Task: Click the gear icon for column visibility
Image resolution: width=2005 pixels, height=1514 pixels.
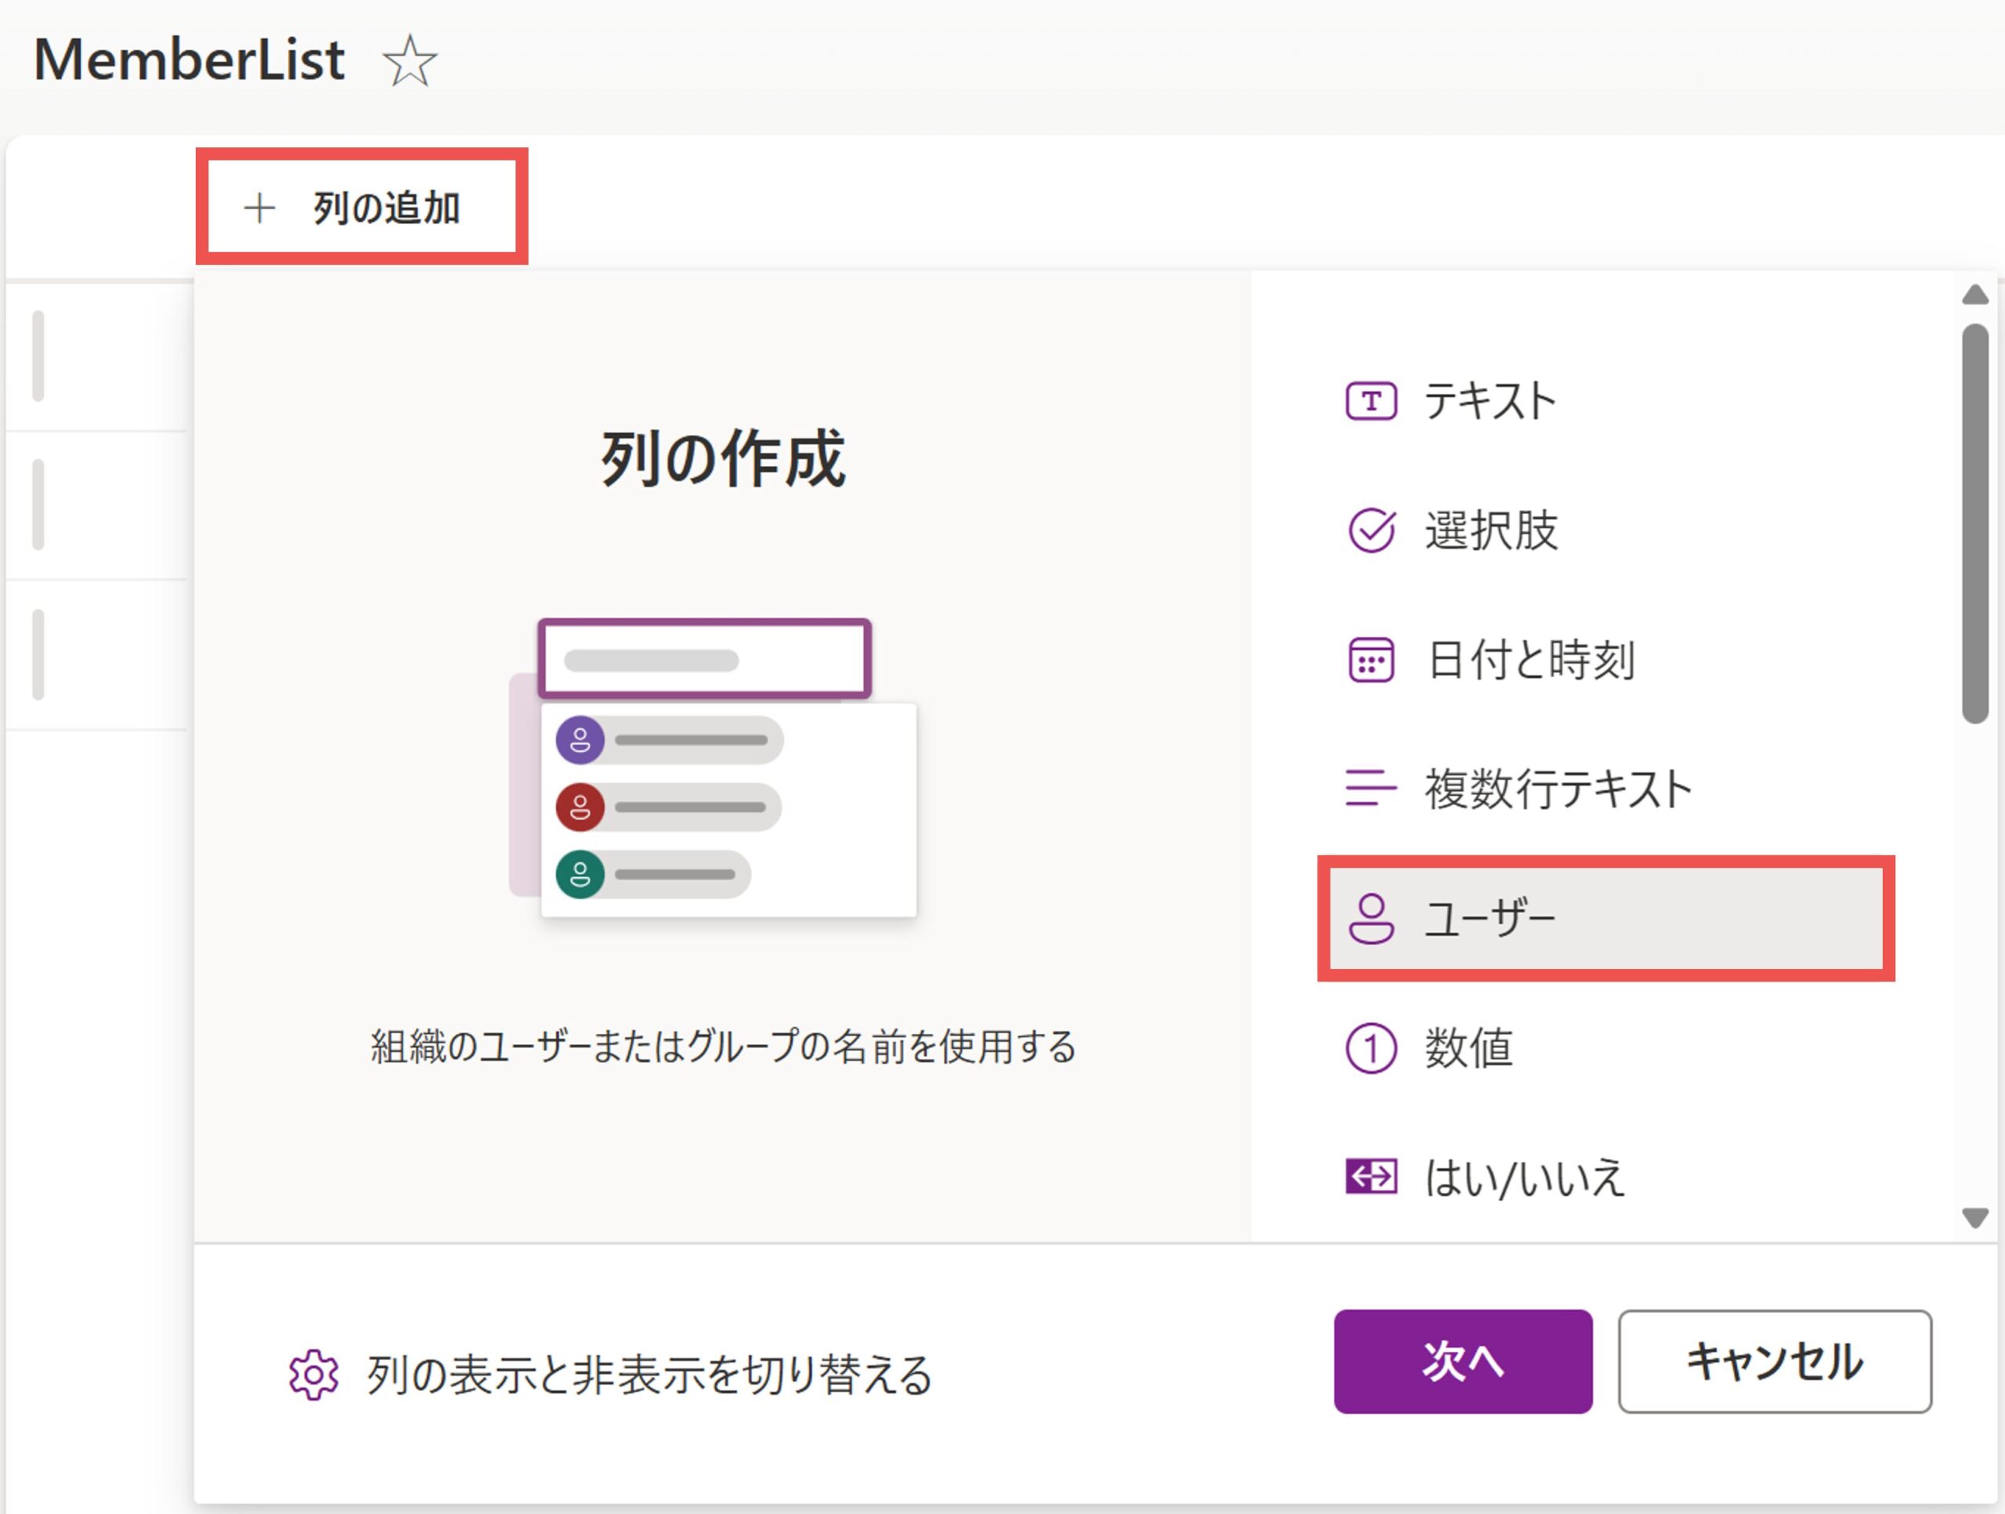Action: point(313,1375)
